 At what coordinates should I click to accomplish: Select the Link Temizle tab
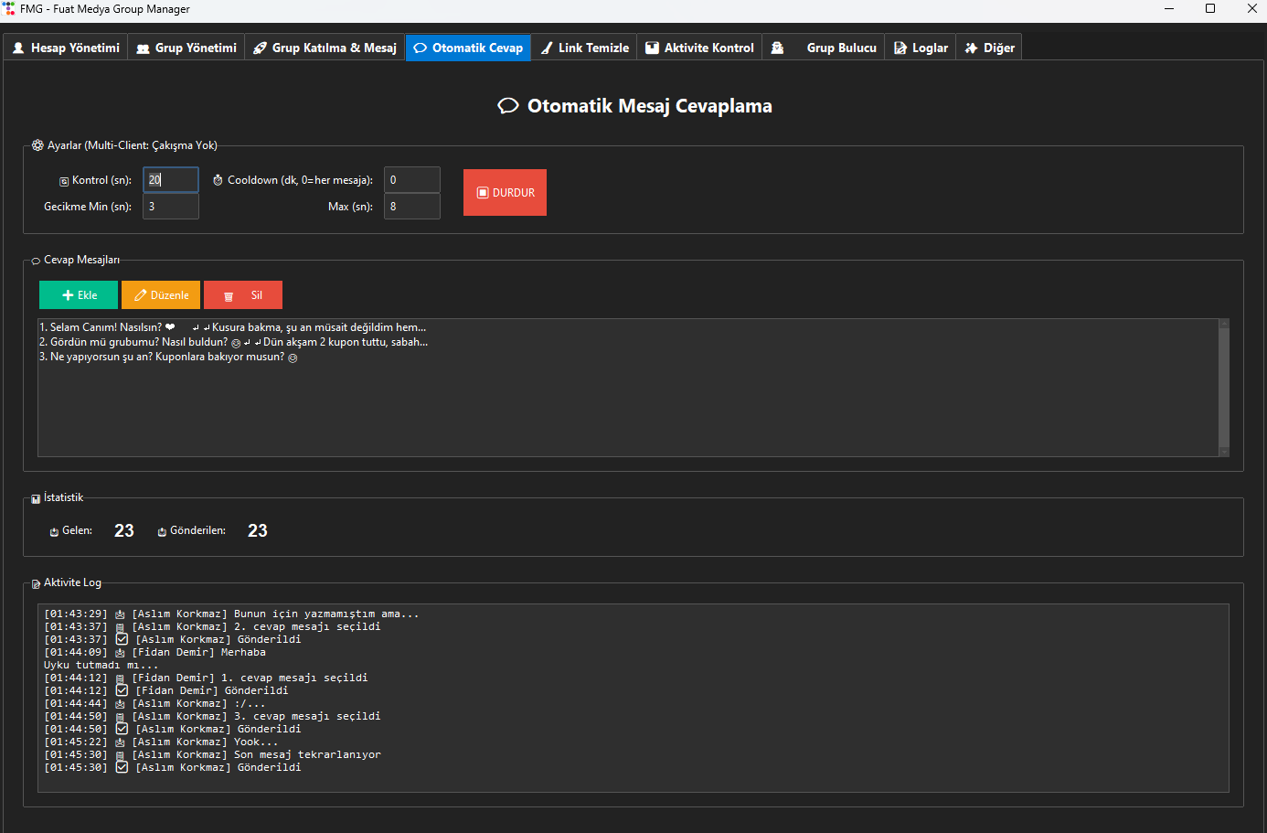(584, 48)
